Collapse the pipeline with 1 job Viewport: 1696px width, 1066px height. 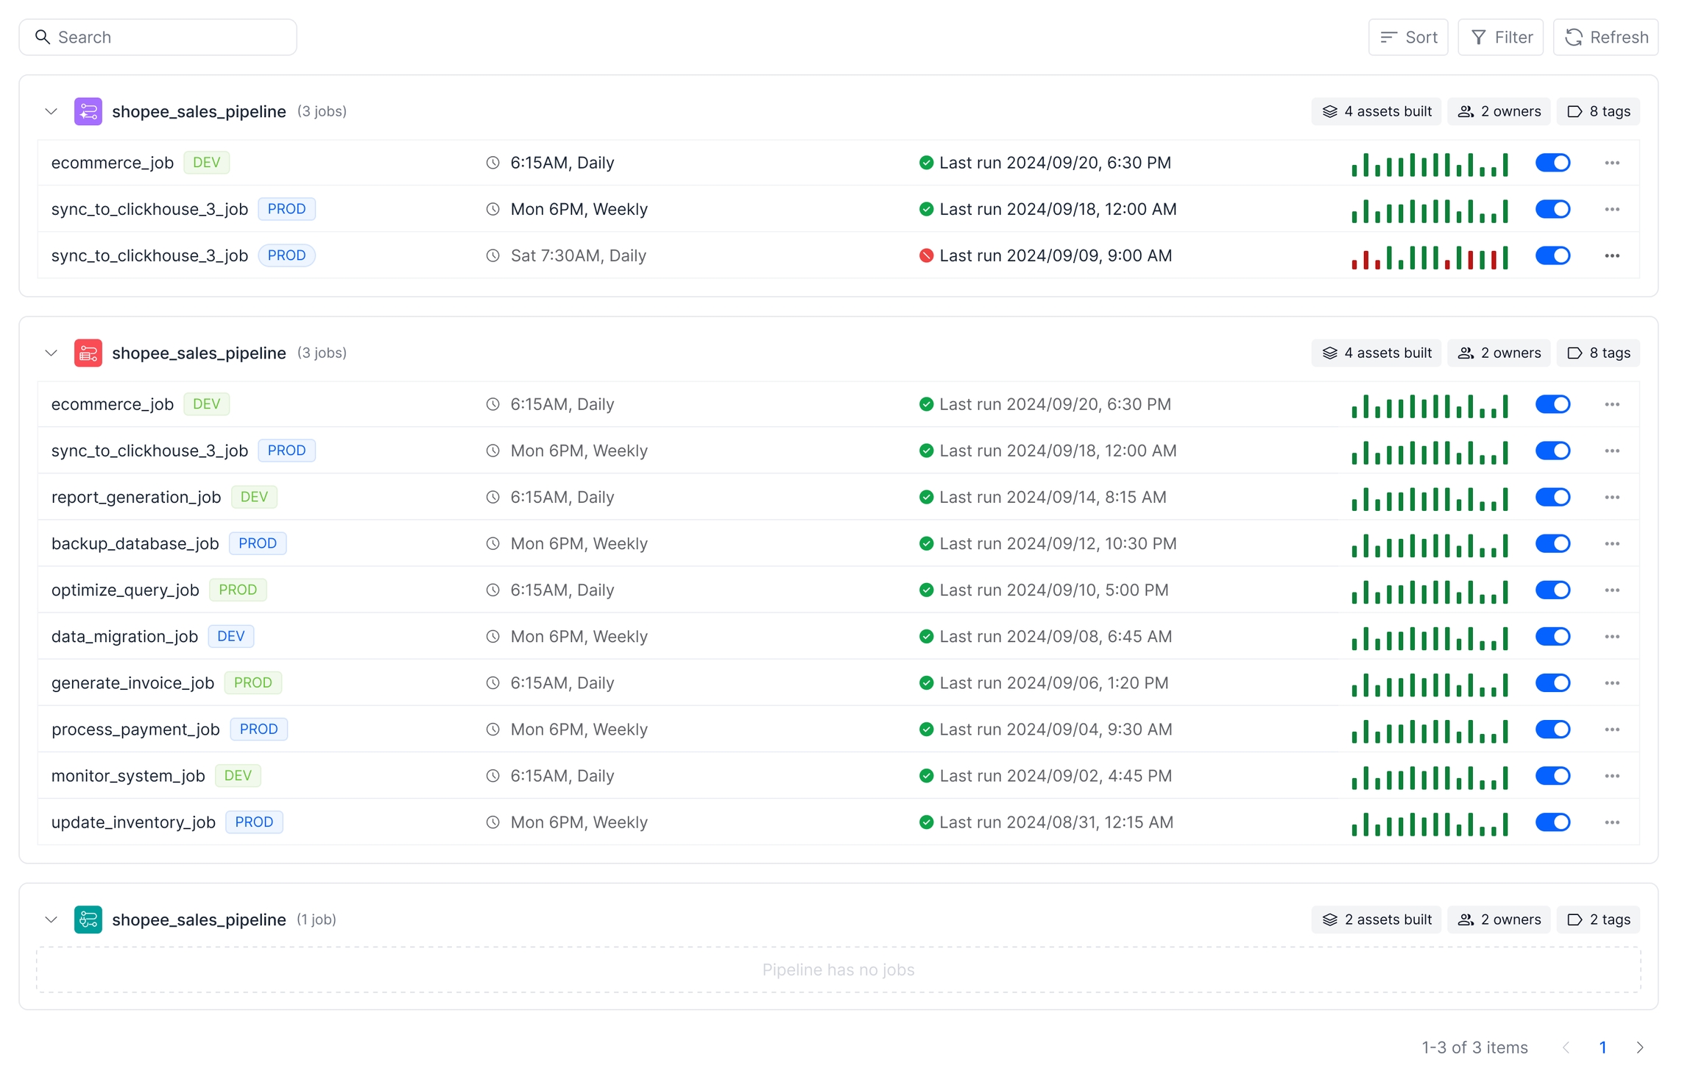pos(51,919)
